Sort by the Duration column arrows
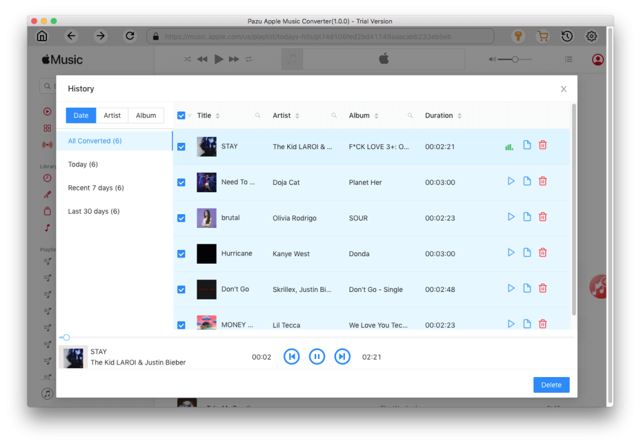This screenshot has width=641, height=446. tap(459, 116)
